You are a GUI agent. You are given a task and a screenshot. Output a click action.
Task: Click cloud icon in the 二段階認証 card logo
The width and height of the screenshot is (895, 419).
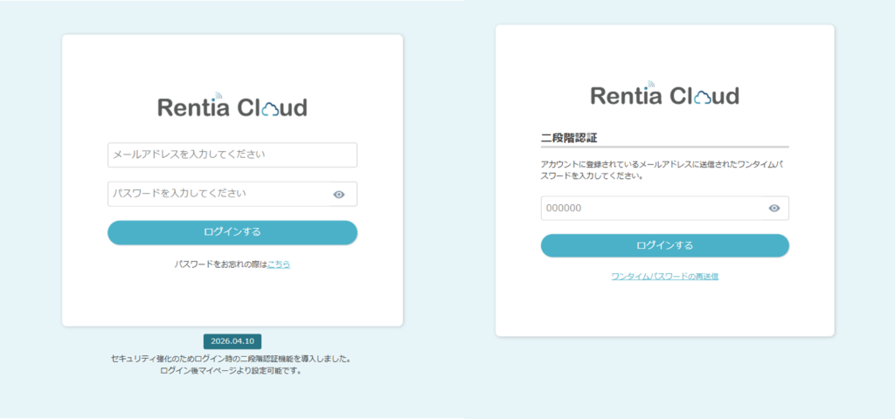click(704, 97)
